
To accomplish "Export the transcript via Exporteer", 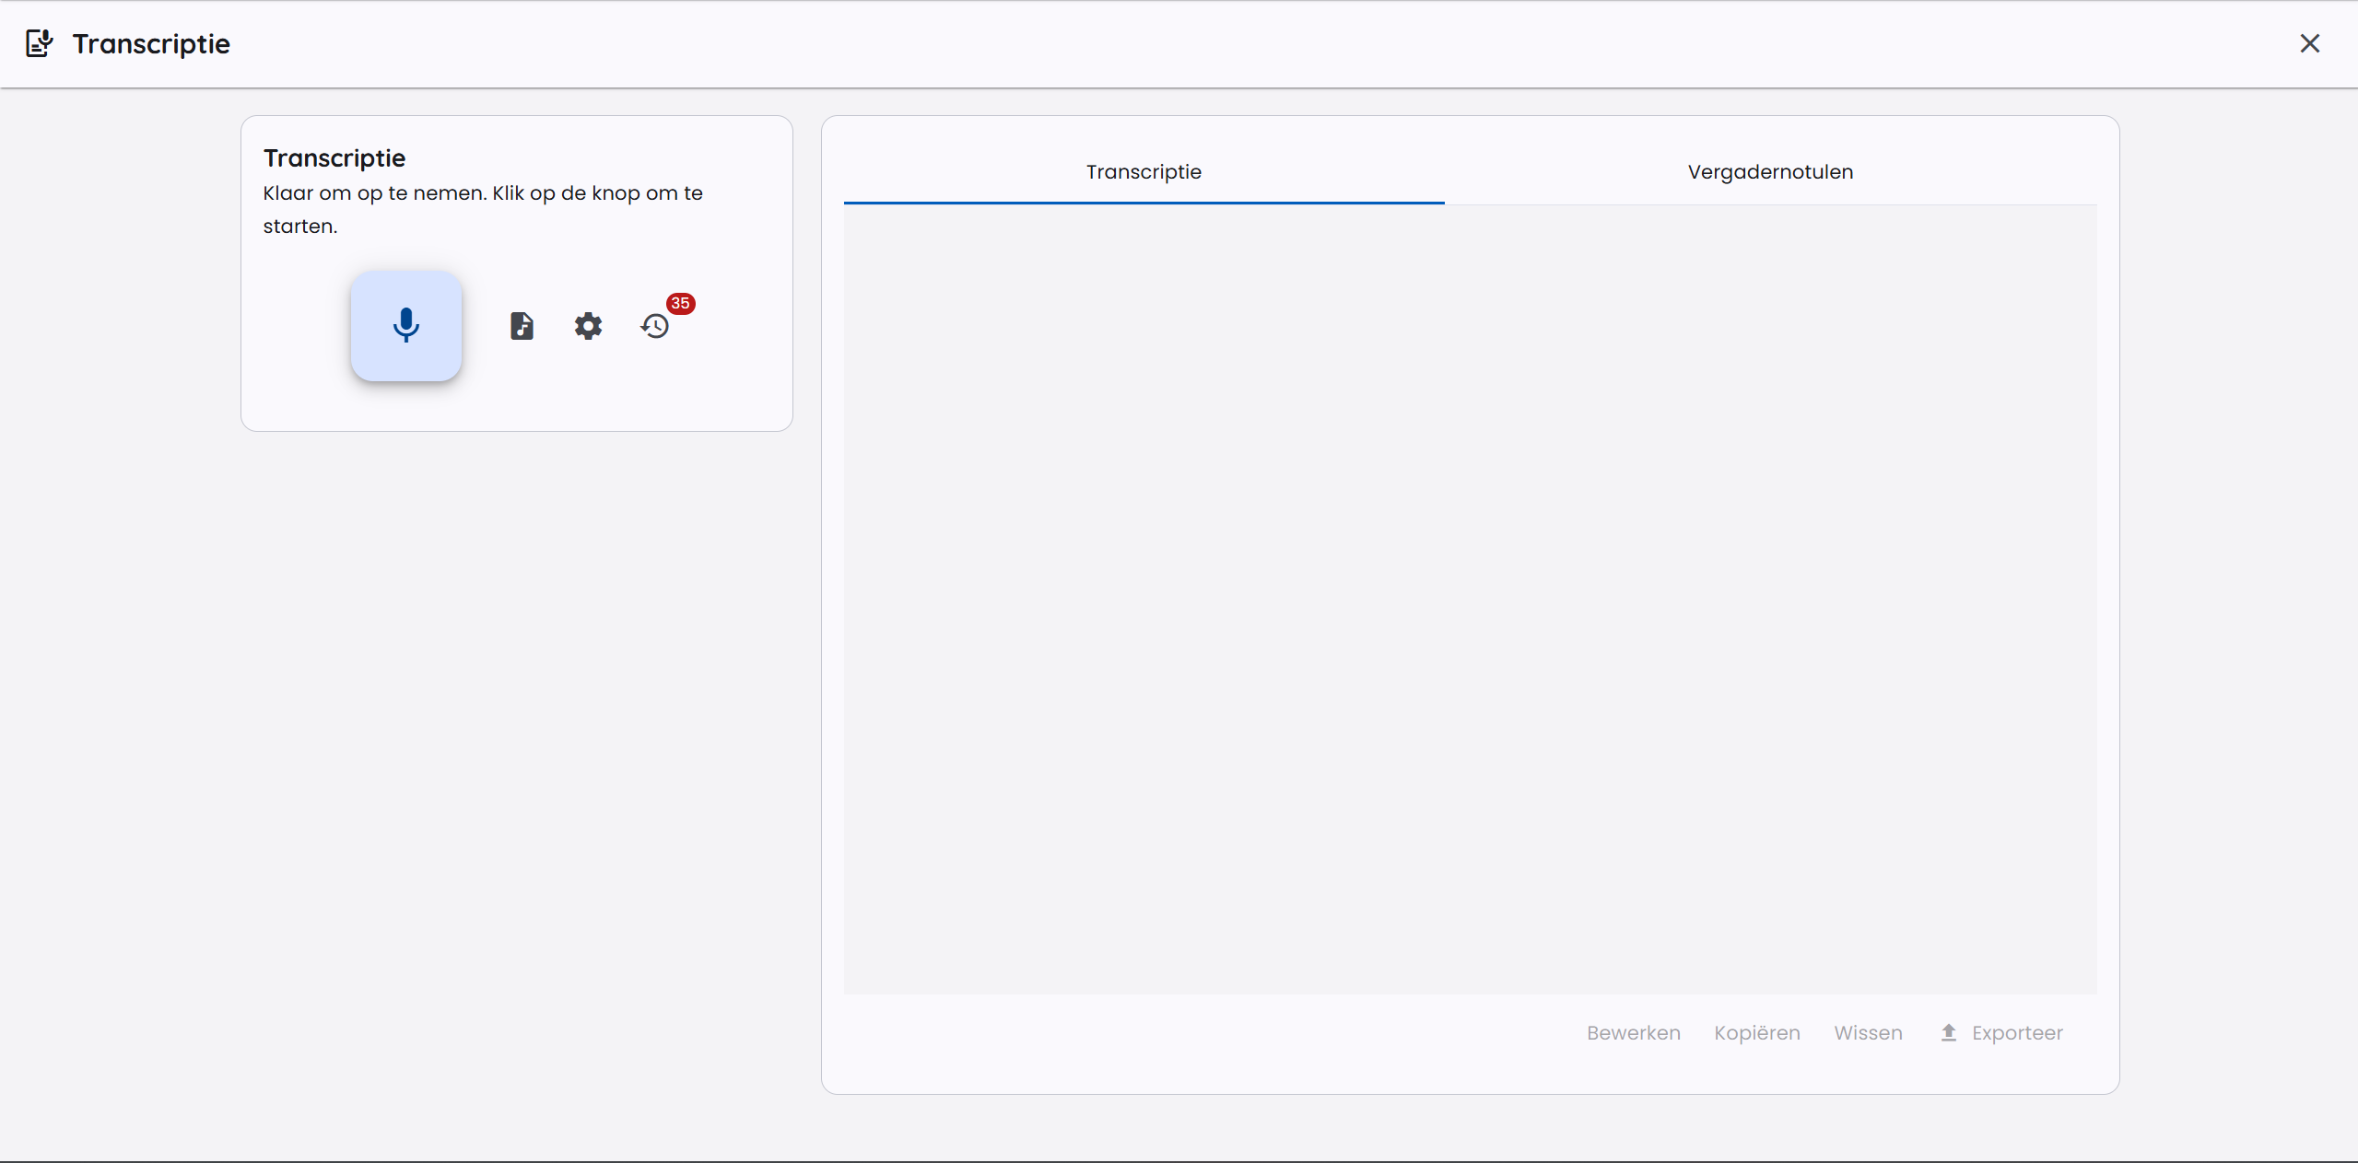I will (x=2016, y=1032).
